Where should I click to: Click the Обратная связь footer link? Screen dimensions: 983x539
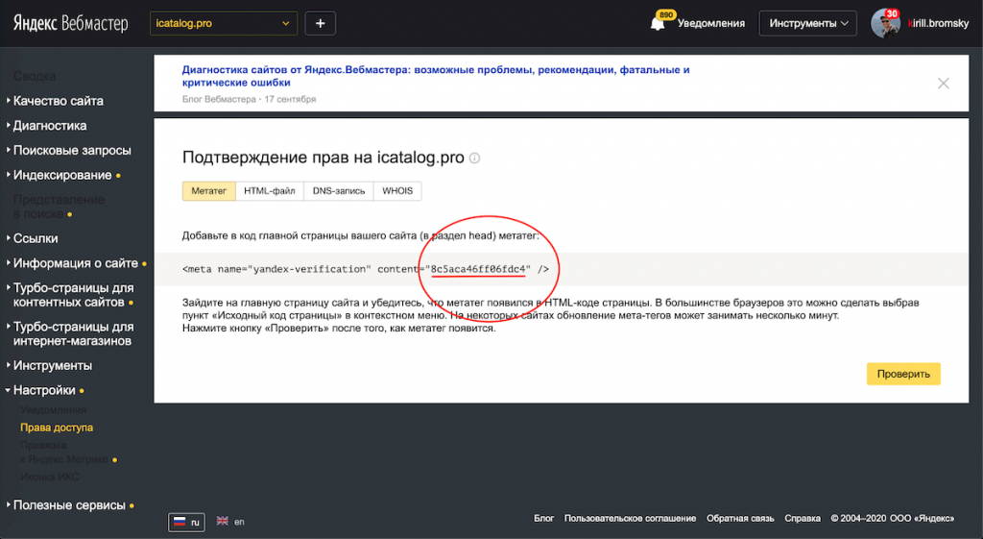[740, 519]
